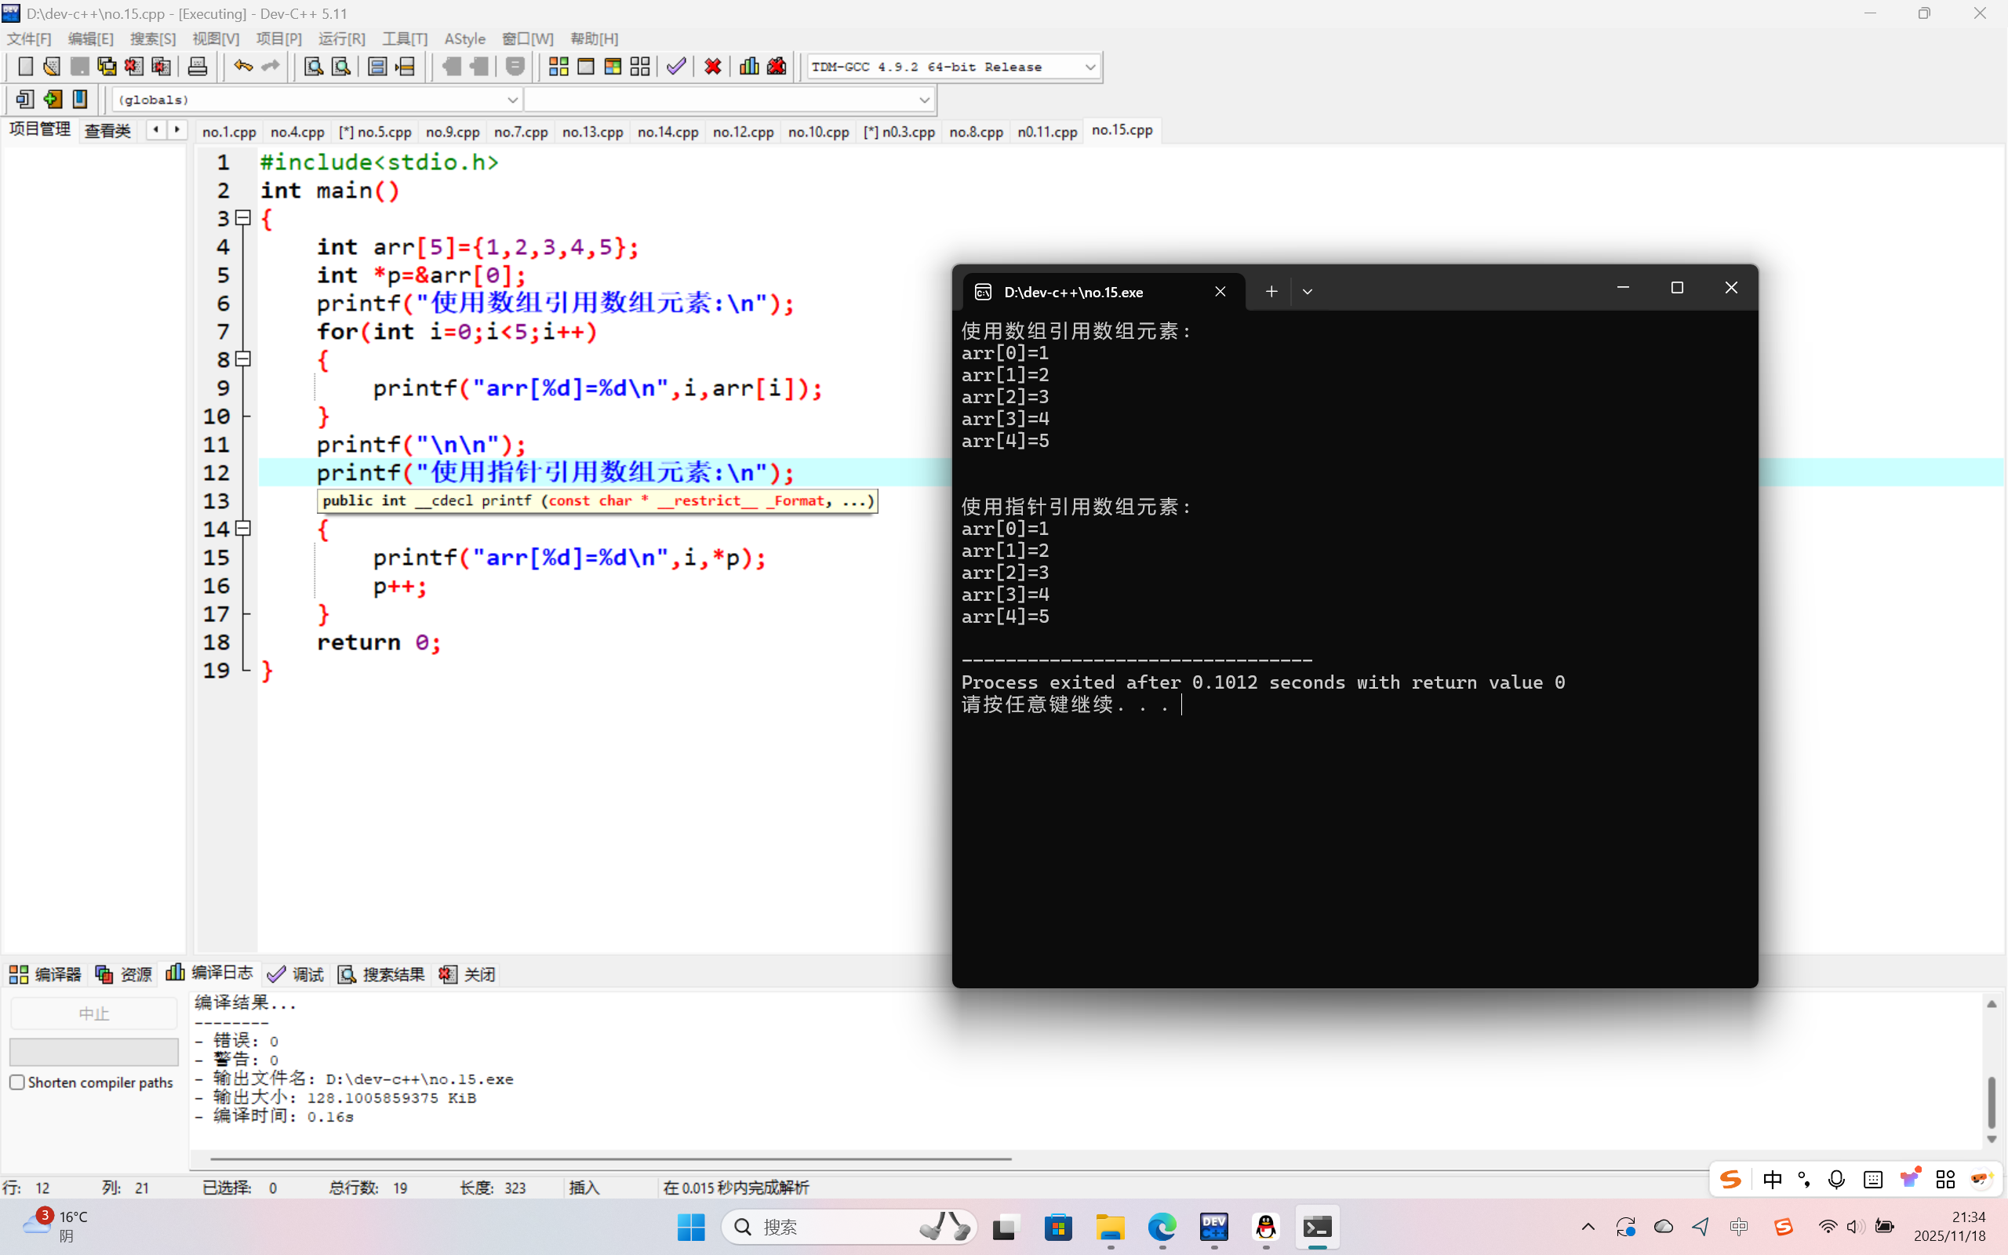
Task: Collapse the for-loop fold at line 8
Action: 243,359
